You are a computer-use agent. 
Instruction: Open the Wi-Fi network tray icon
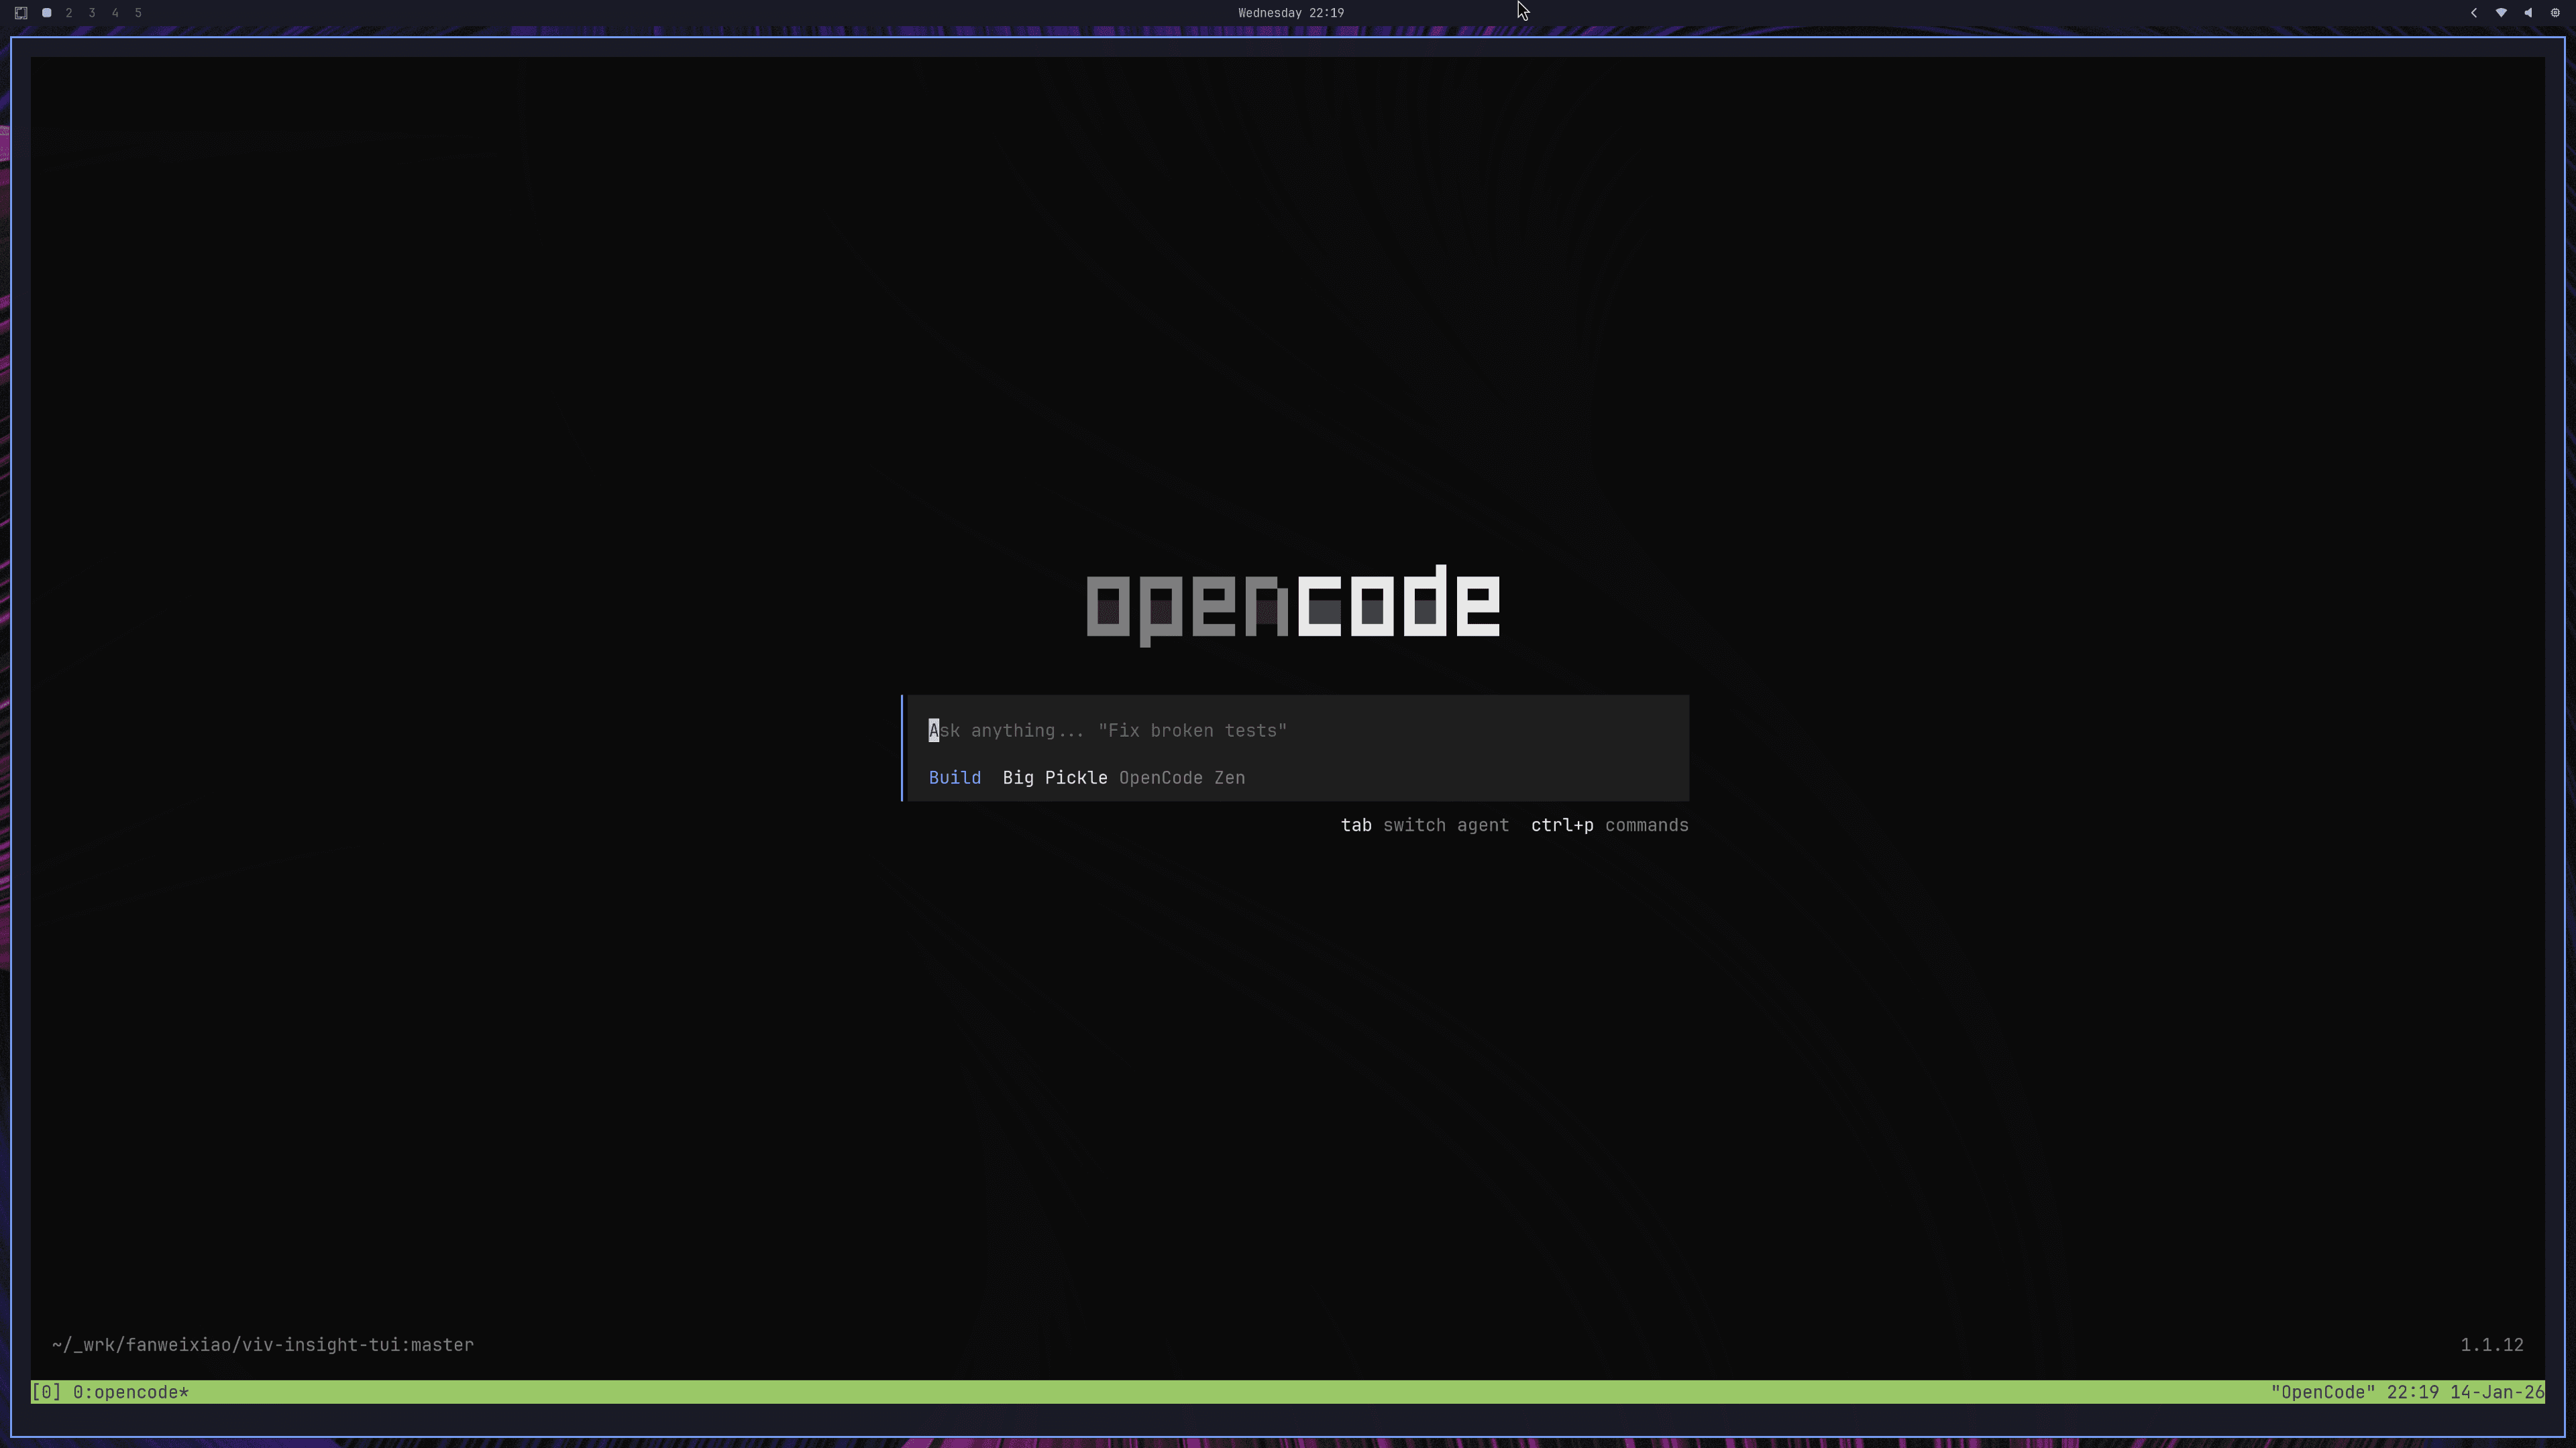coord(2501,13)
